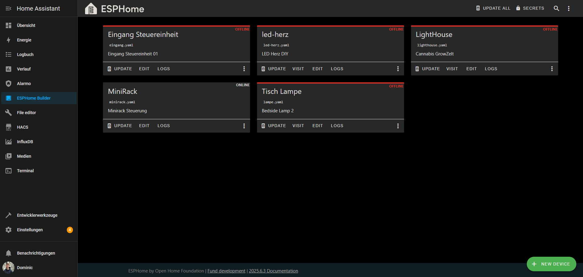Image resolution: width=583 pixels, height=277 pixels.
Task: Click OFFLINE status on Tisch Lampe
Action: [396, 86]
